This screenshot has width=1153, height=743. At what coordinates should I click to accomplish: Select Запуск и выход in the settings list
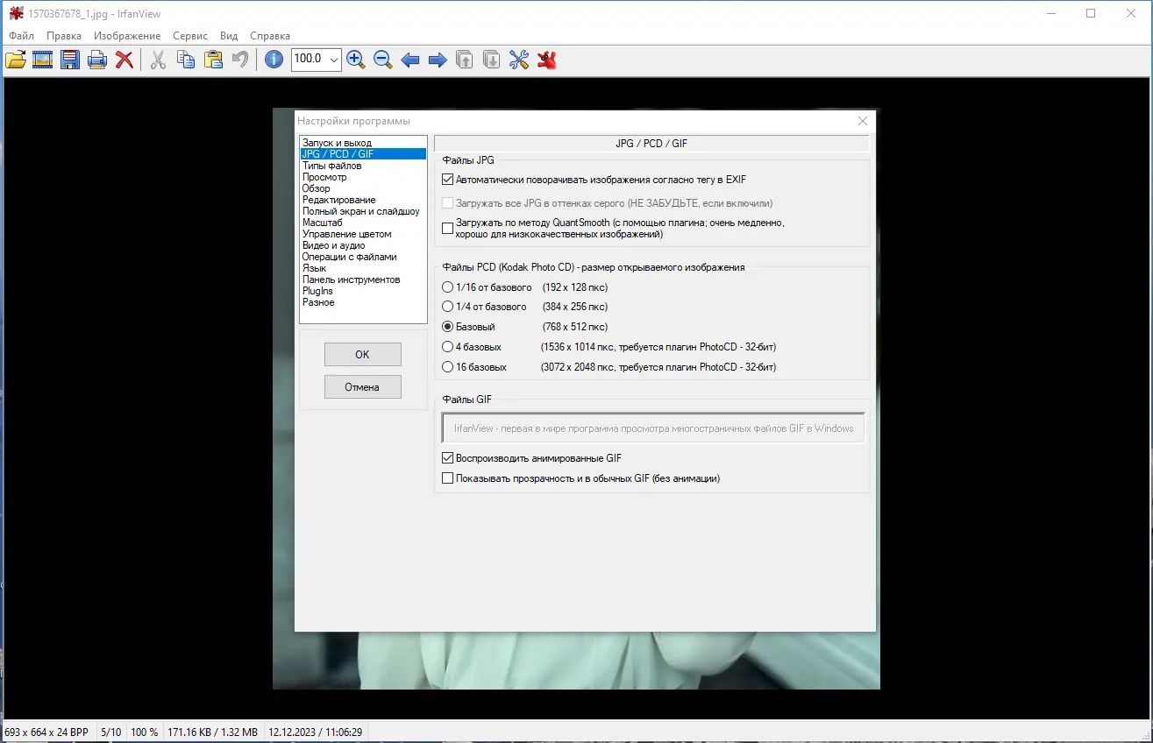[x=363, y=143]
